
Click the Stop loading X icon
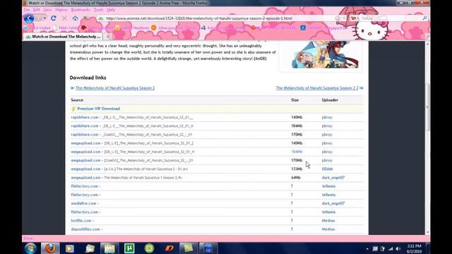pos(64,18)
